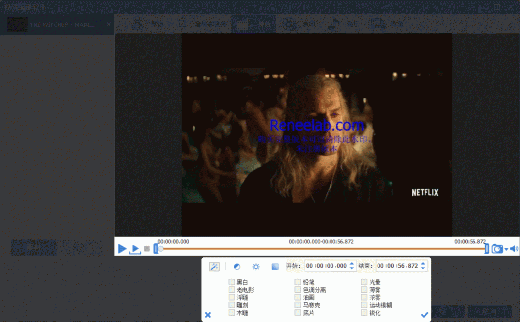Tick the 锐化 checkbox
The width and height of the screenshot is (520, 322).
tap(364, 313)
